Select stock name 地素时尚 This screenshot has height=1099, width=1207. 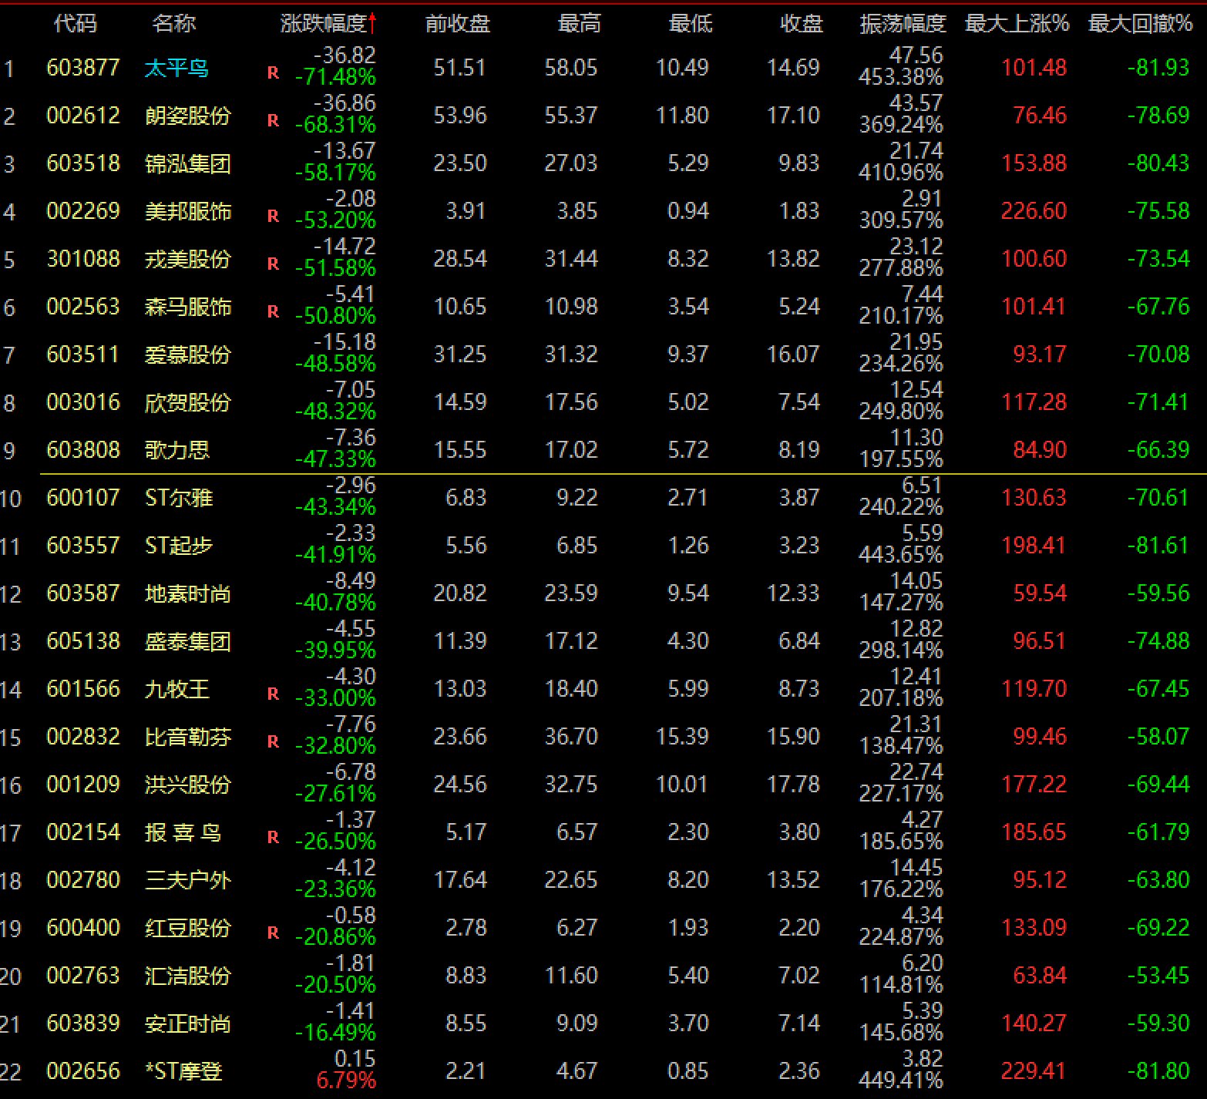click(x=188, y=593)
